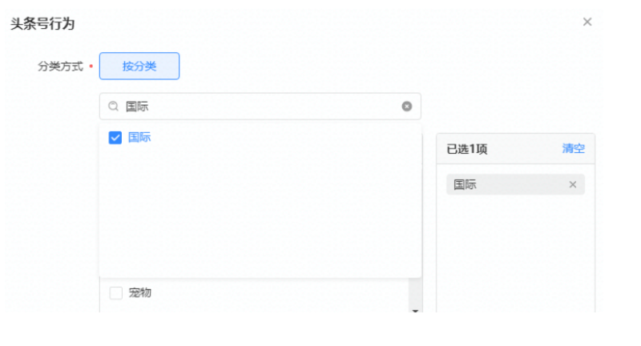This screenshot has height=346, width=641.
Task: Click the 按分类 classification button
Action: [139, 66]
